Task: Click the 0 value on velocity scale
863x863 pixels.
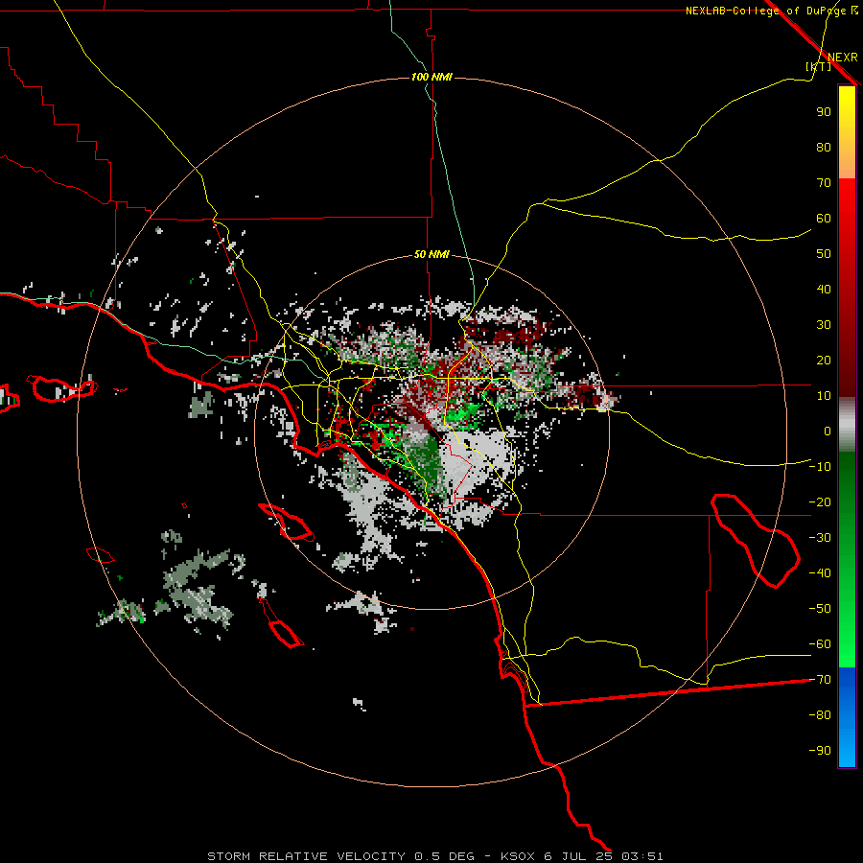Action: tap(828, 431)
